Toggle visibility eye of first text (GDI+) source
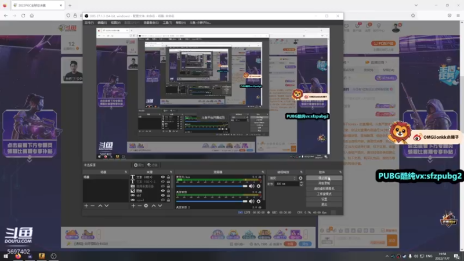 (162, 177)
